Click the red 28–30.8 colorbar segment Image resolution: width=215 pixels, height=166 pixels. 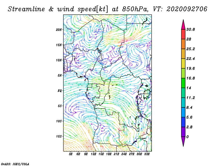pos(183,34)
